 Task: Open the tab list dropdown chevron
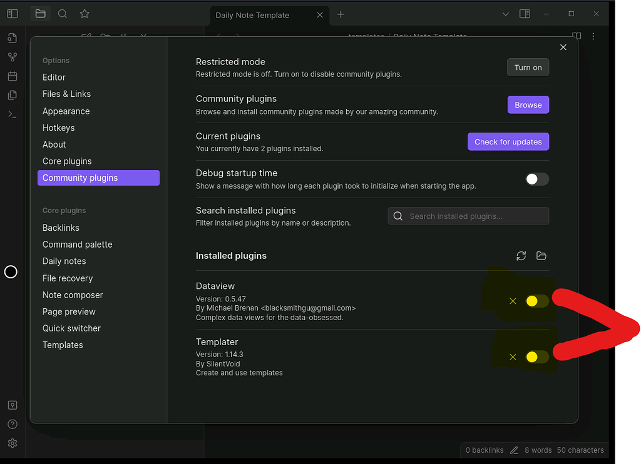coord(506,14)
